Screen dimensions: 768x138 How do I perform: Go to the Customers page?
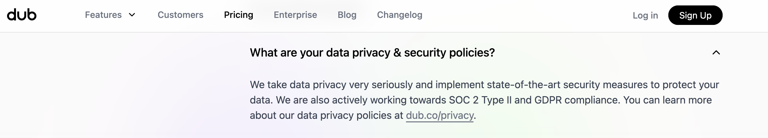coord(180,15)
